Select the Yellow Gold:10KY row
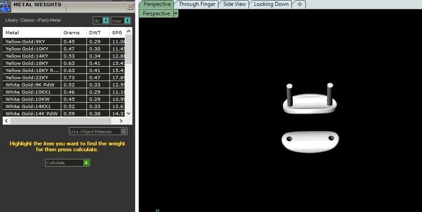Screen dimensions: 422x212 (x=64, y=49)
